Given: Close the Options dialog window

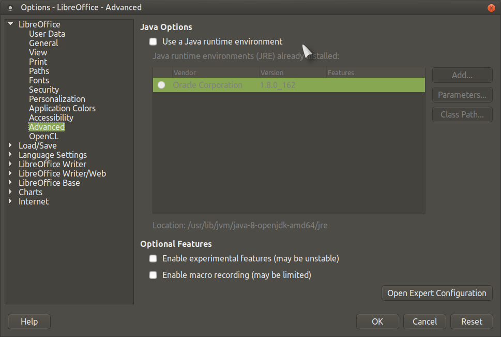Looking at the screenshot, I should point(491,7).
